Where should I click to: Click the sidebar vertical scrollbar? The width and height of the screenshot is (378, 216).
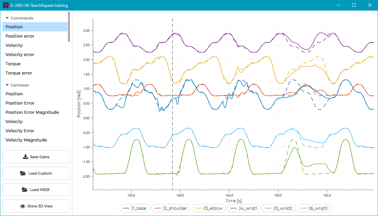(69, 27)
